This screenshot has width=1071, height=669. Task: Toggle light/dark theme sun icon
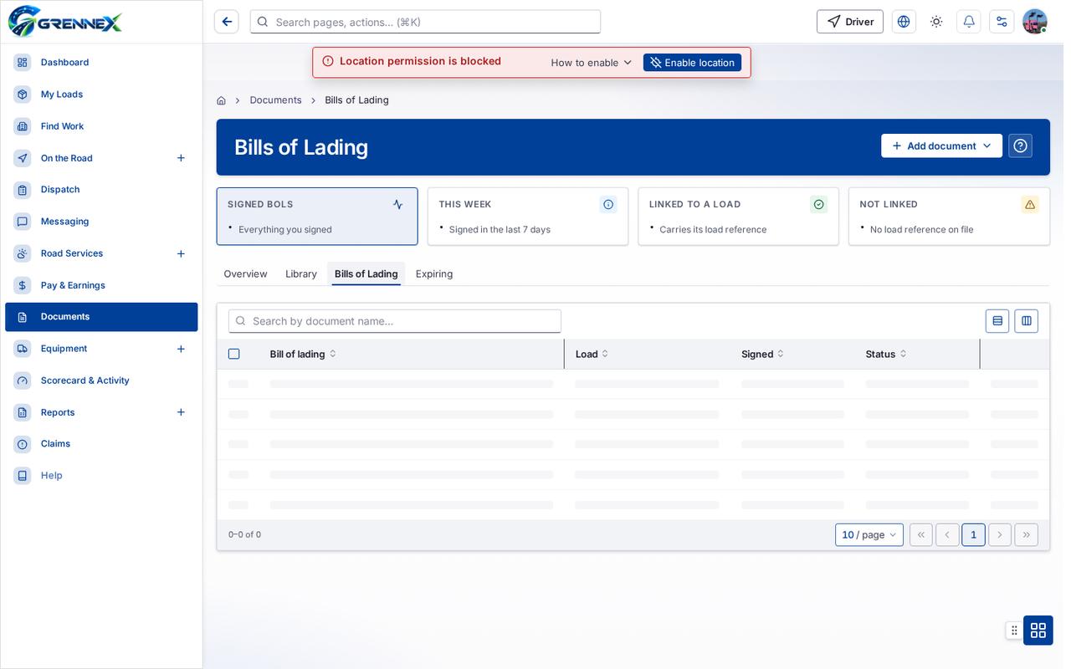point(936,22)
